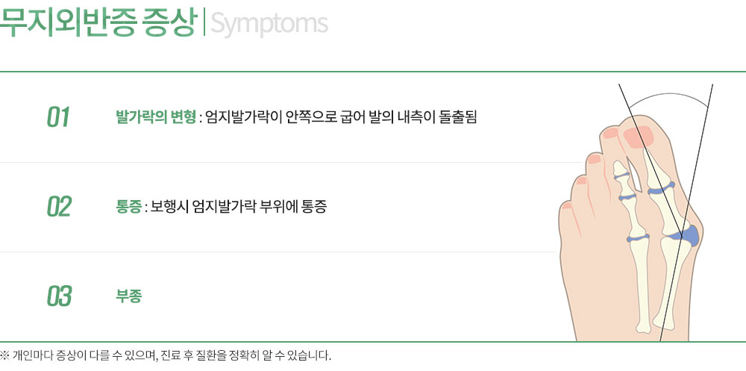The width and height of the screenshot is (746, 371).
Task: Click the 부종 symptom label
Action: pos(129,296)
